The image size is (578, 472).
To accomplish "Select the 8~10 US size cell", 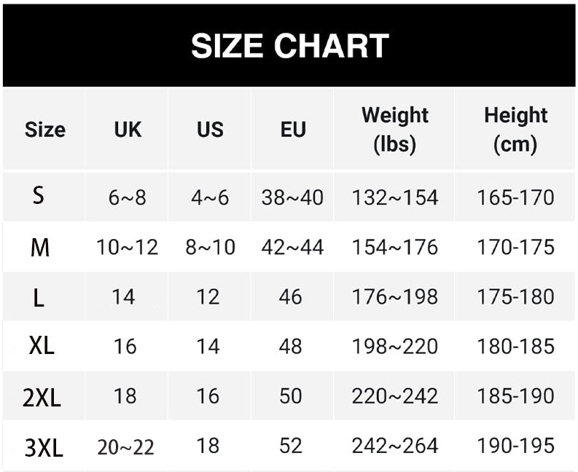I will point(210,247).
